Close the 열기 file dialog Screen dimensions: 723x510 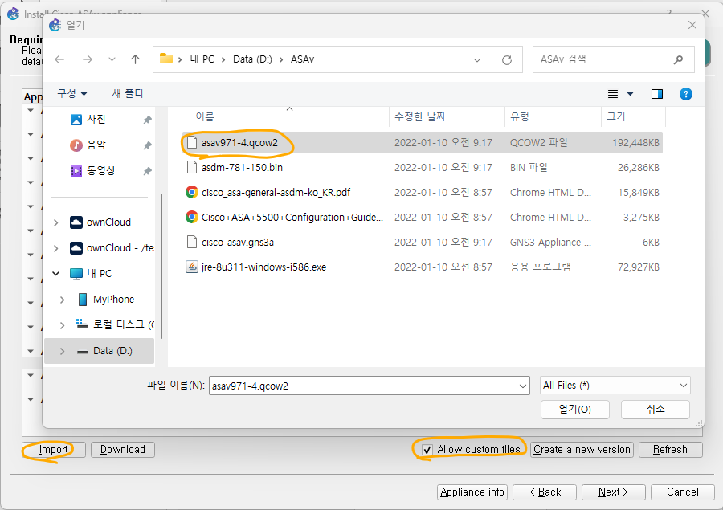click(692, 25)
